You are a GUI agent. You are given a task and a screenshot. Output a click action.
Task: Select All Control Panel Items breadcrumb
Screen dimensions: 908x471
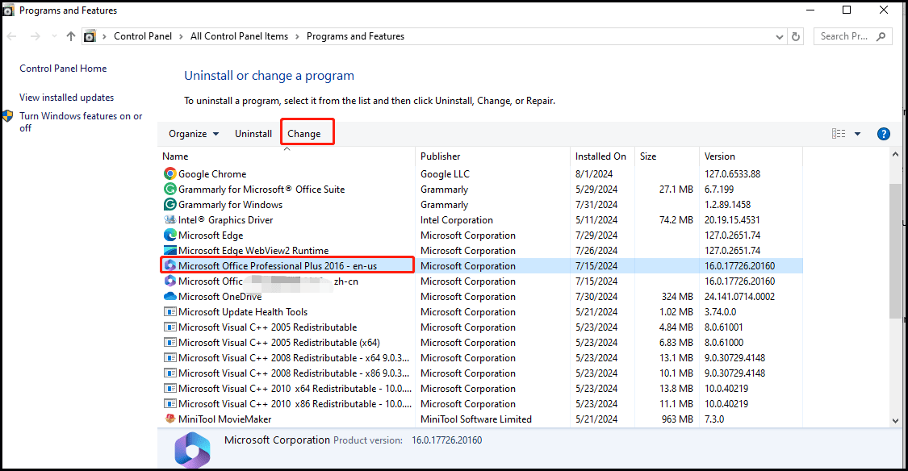coord(239,35)
